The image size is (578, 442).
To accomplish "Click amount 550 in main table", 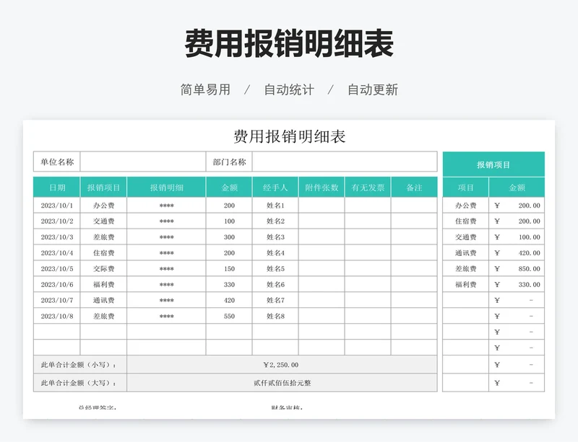I will (229, 316).
